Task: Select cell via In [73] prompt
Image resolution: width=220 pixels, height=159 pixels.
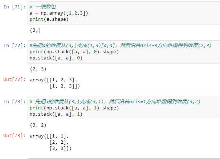Action: [15, 101]
